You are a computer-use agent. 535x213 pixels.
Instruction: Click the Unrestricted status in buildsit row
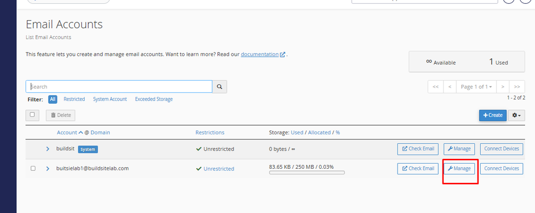click(215, 149)
